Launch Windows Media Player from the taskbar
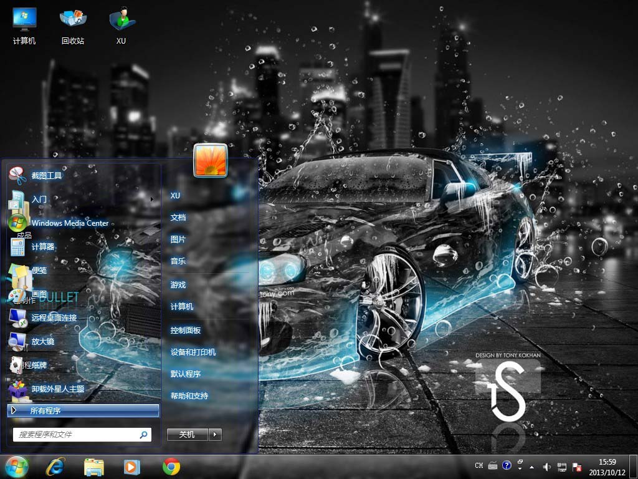Screen dimensions: 638x479 (x=132, y=466)
